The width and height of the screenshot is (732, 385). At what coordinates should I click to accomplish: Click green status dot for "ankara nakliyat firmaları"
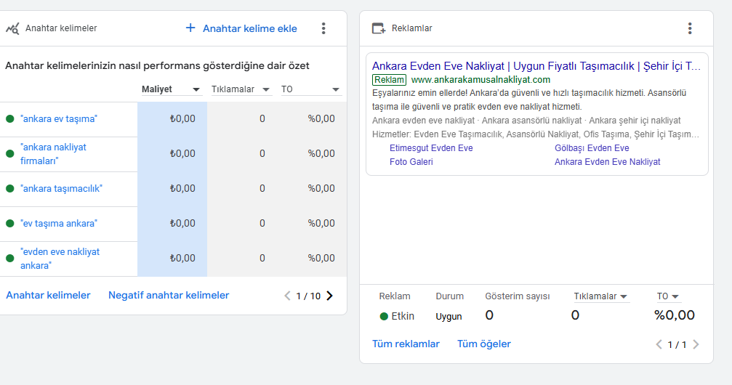pyautogui.click(x=9, y=154)
